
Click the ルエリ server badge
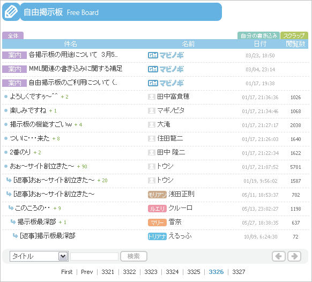pyautogui.click(x=157, y=209)
